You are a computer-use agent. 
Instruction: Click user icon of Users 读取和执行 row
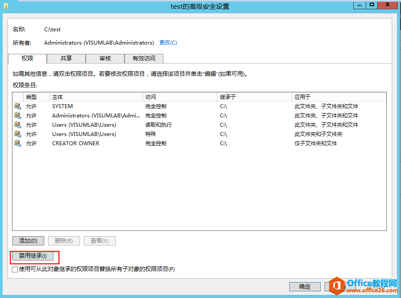click(x=18, y=124)
